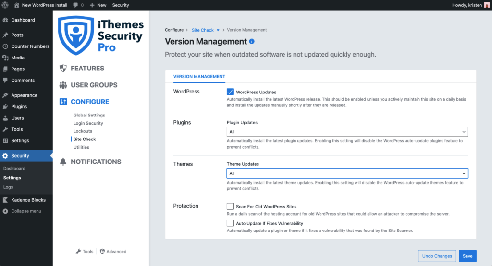Screen dimensions: 492x266
Task: Click the Security gear icon in sidebar
Action: pos(5,156)
